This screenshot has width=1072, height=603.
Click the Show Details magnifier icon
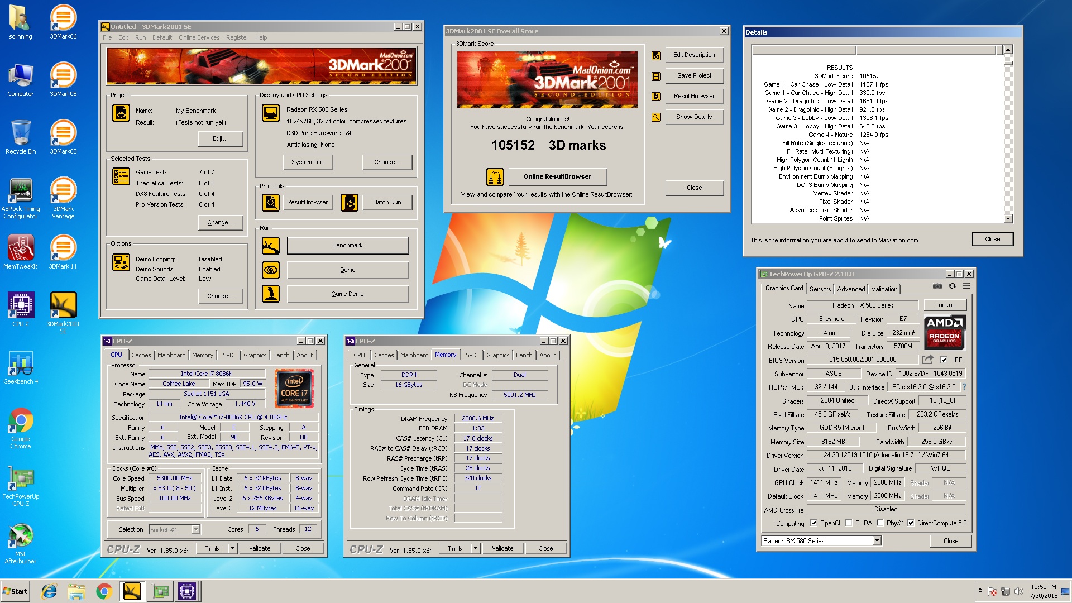click(656, 117)
